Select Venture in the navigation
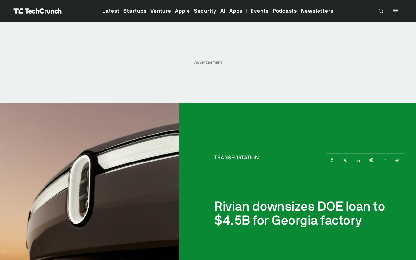Image resolution: width=416 pixels, height=260 pixels. coord(161,11)
